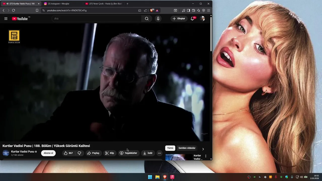Select the Tümü filter chip
322x181 pixels.
coord(170,148)
